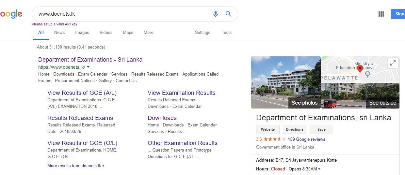Click the red map pin marker

click(x=360, y=69)
